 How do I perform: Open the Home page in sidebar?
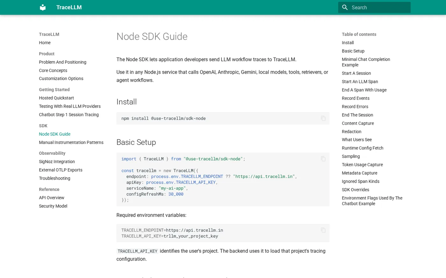click(x=45, y=43)
